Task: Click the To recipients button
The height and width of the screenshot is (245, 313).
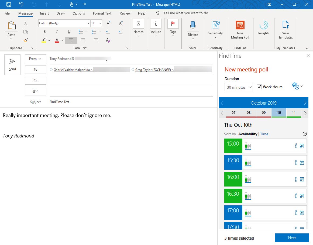Action: coord(36,70)
